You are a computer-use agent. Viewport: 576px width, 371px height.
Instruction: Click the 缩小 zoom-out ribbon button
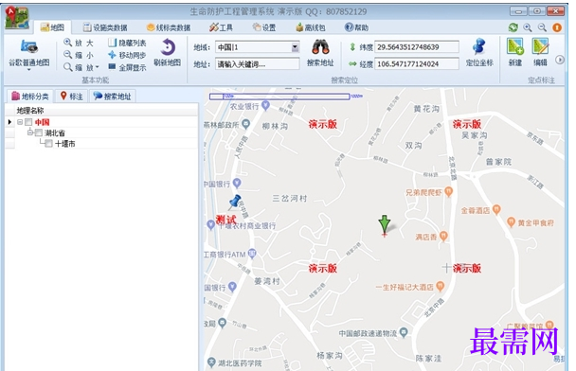(79, 55)
